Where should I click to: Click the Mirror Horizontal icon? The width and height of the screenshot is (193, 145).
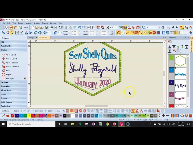pyautogui.click(x=26, y=33)
